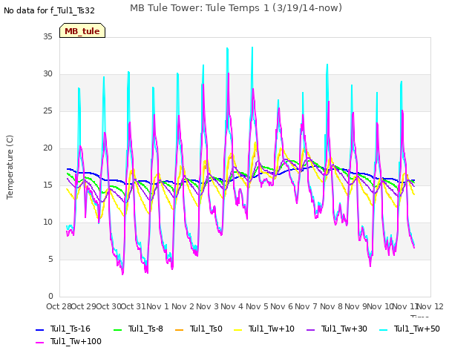Select the Tul1_Tw+100 legend label
Image resolution: width=475 pixels, height=356 pixels.
click(76, 341)
